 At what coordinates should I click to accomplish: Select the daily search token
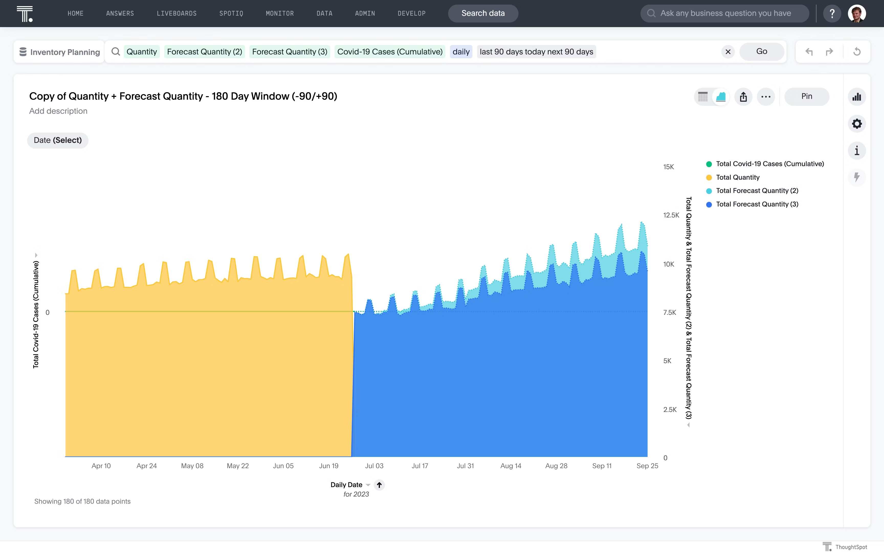pos(461,52)
